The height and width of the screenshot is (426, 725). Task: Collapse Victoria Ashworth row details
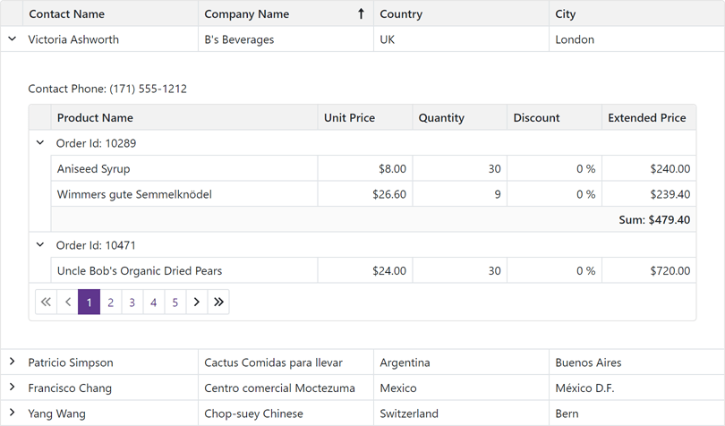coord(13,39)
